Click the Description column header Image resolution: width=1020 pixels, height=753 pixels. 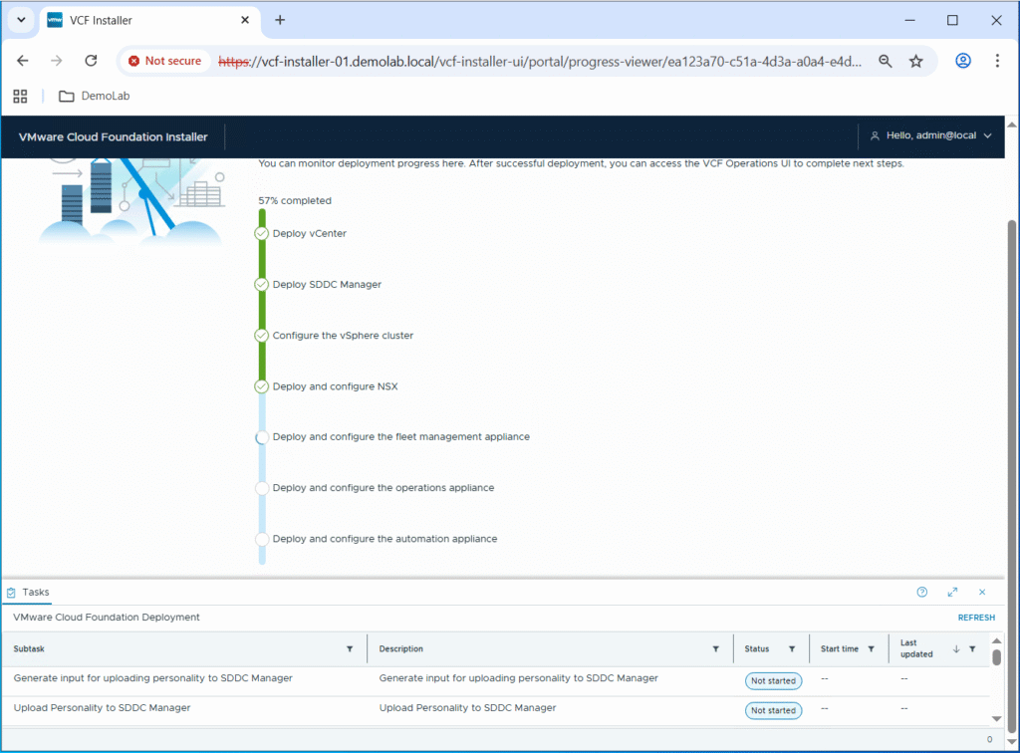[400, 649]
